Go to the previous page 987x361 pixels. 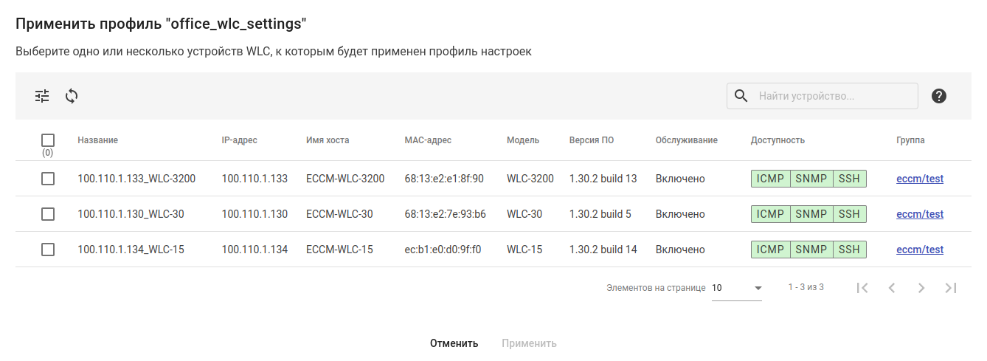click(x=892, y=288)
